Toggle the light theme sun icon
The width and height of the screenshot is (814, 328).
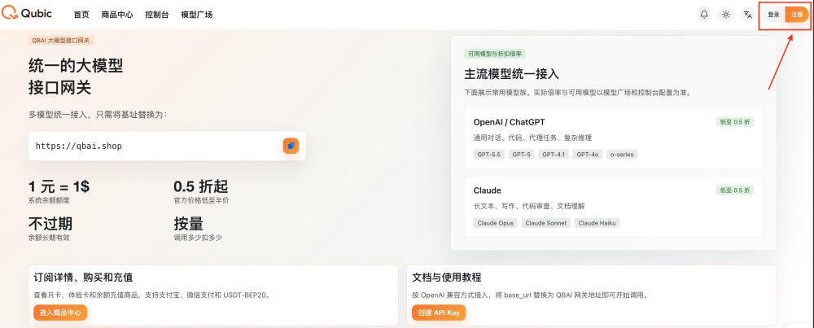click(x=726, y=15)
